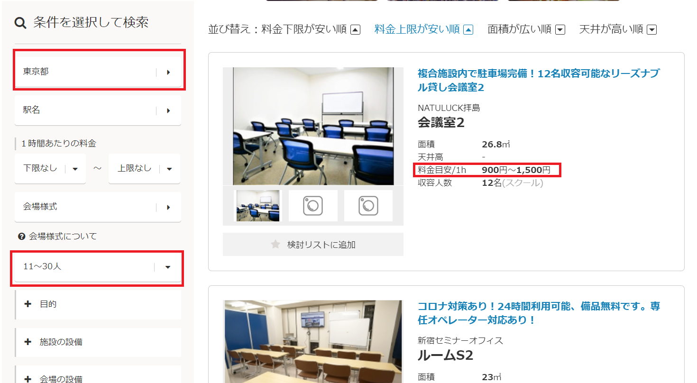
Task: Open 会場様式について help link
Action: pos(63,236)
